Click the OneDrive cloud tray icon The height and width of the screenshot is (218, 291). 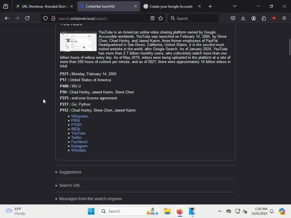click(229, 211)
